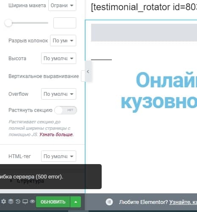Open the Высота dropdown

click(58, 59)
